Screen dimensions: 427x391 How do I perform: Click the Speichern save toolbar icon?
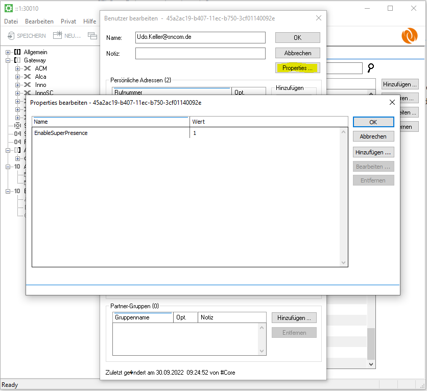11,36
